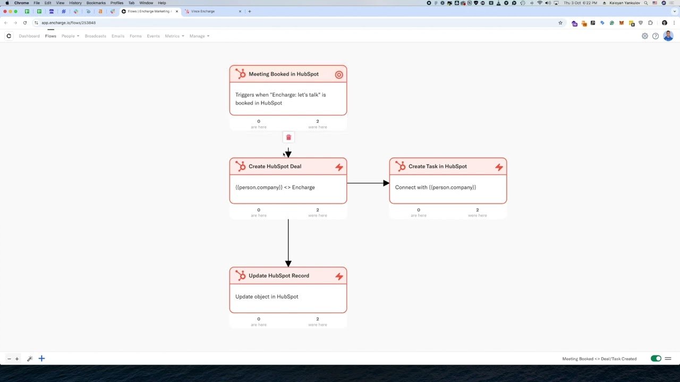Screen dimensions: 680x382
Task: Toggle the flow active switch
Action: 656,359
